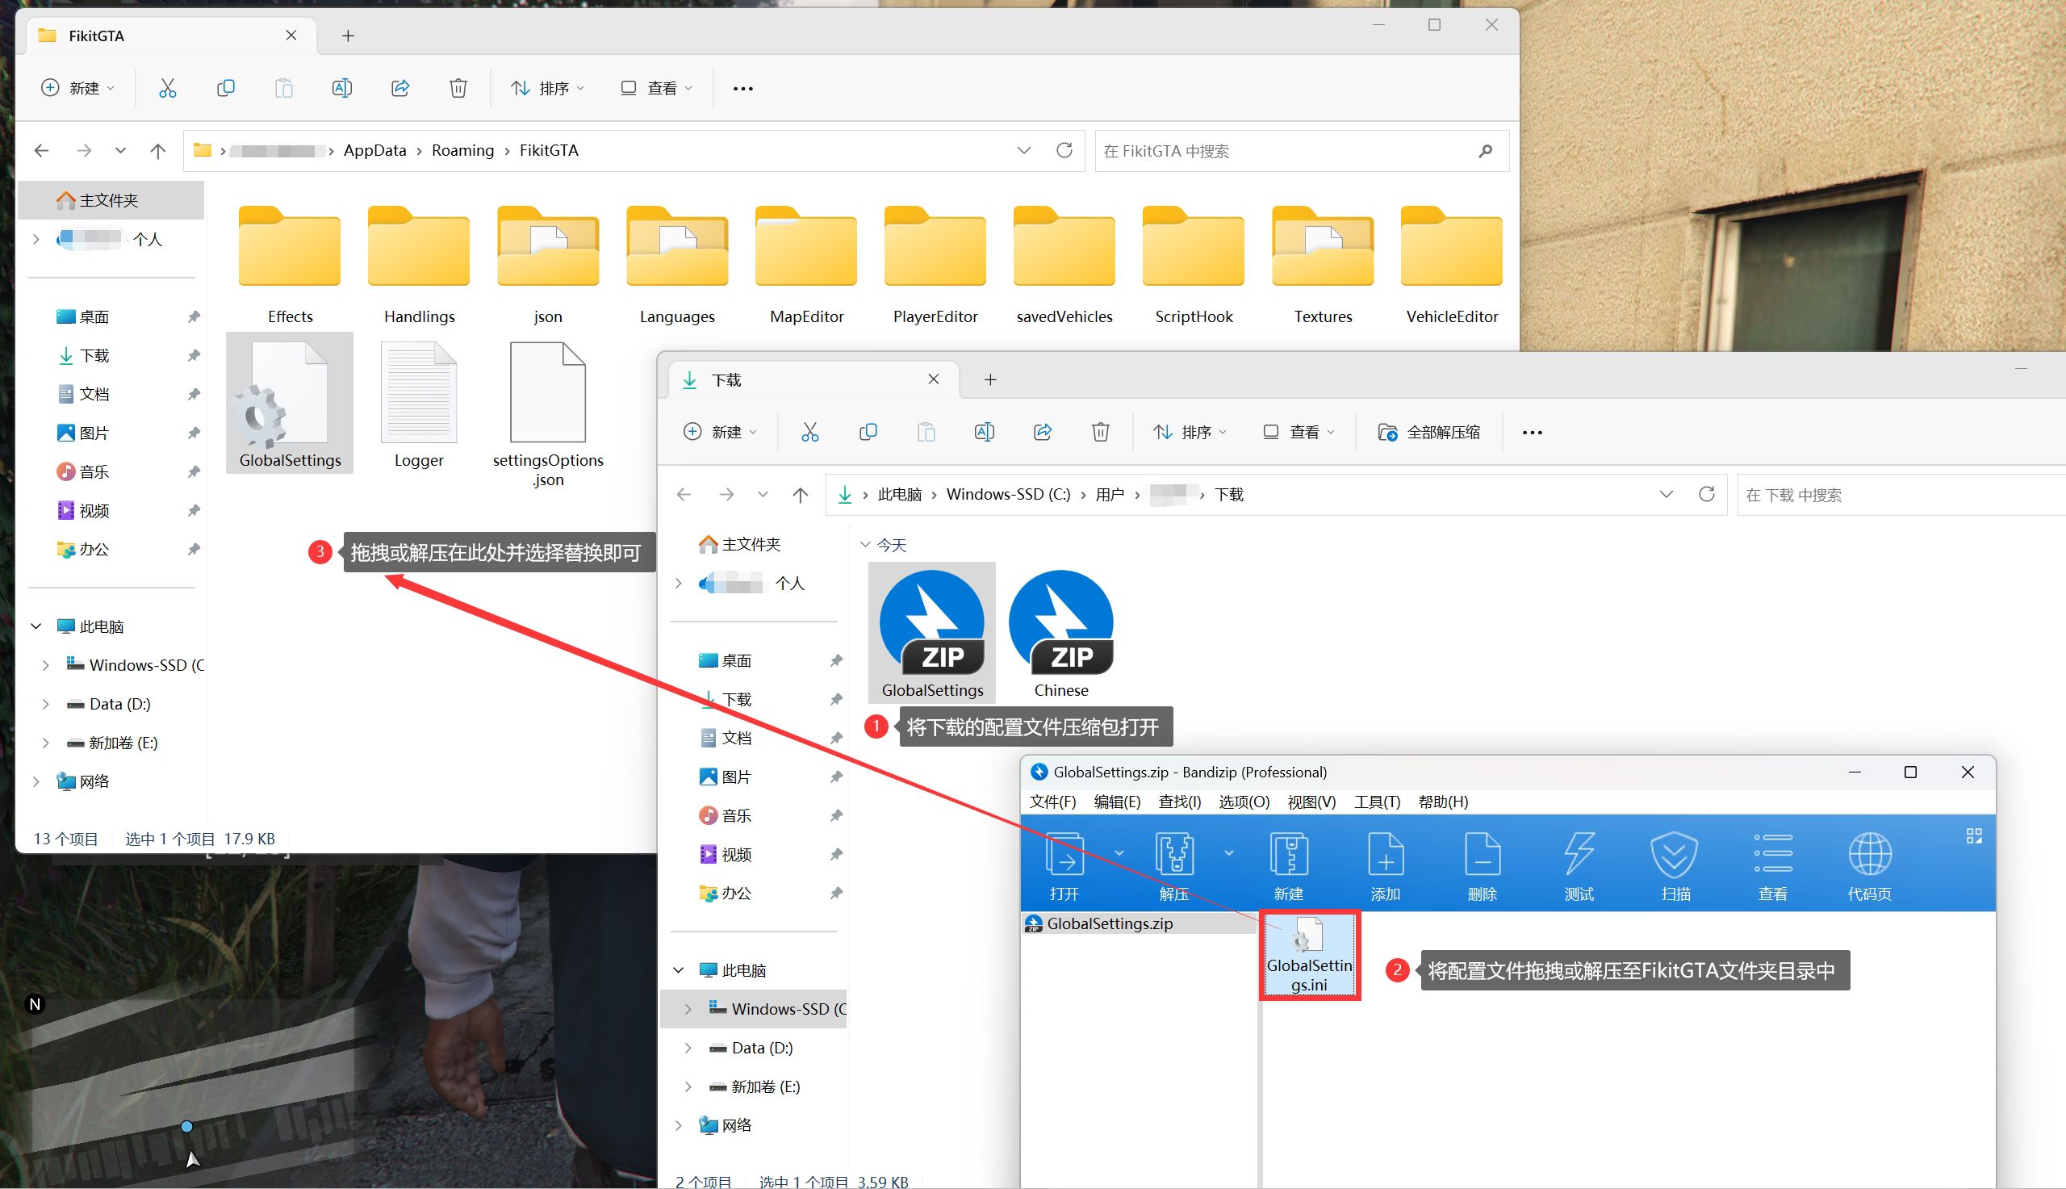The width and height of the screenshot is (2066, 1189).
Task: Click delete trash icon in FikitGTA toolbar
Action: point(458,88)
